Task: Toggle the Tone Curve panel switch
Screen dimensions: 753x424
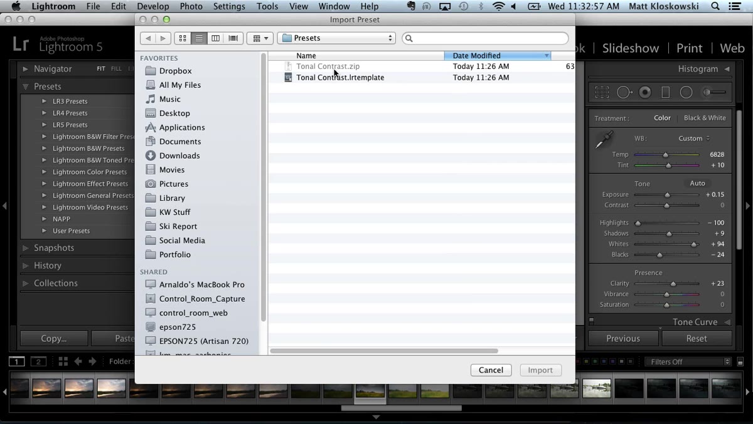Action: pos(591,321)
